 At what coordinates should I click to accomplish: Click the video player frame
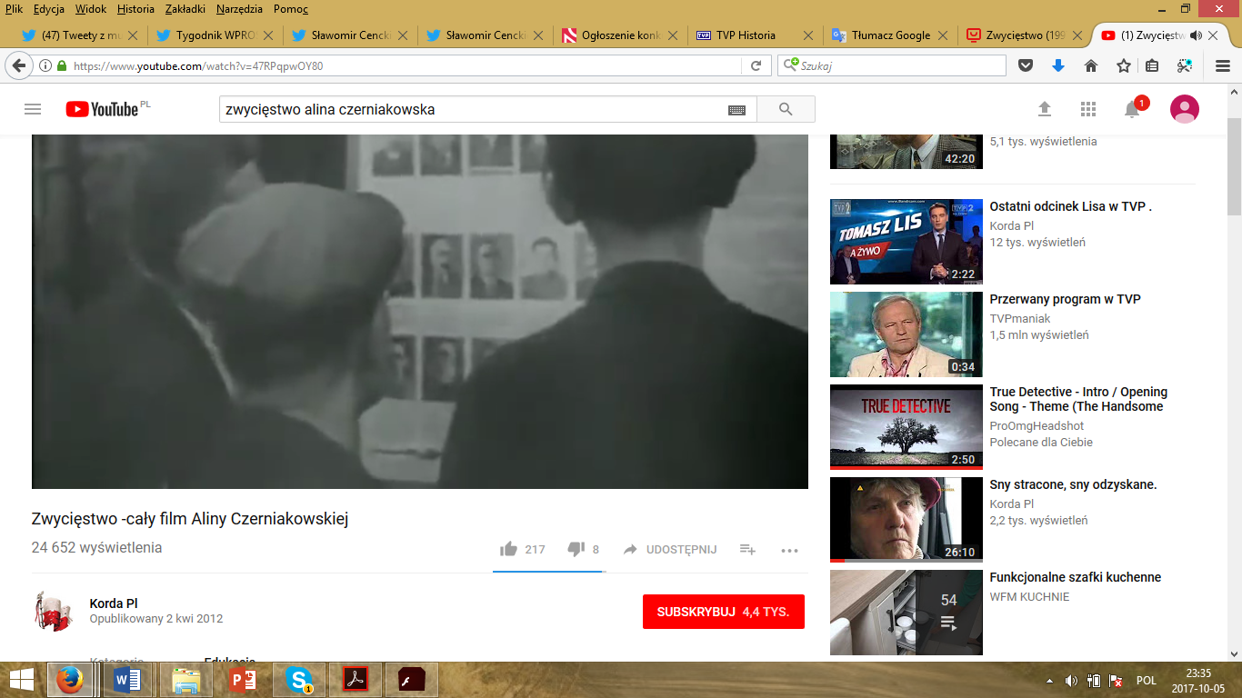(419, 312)
